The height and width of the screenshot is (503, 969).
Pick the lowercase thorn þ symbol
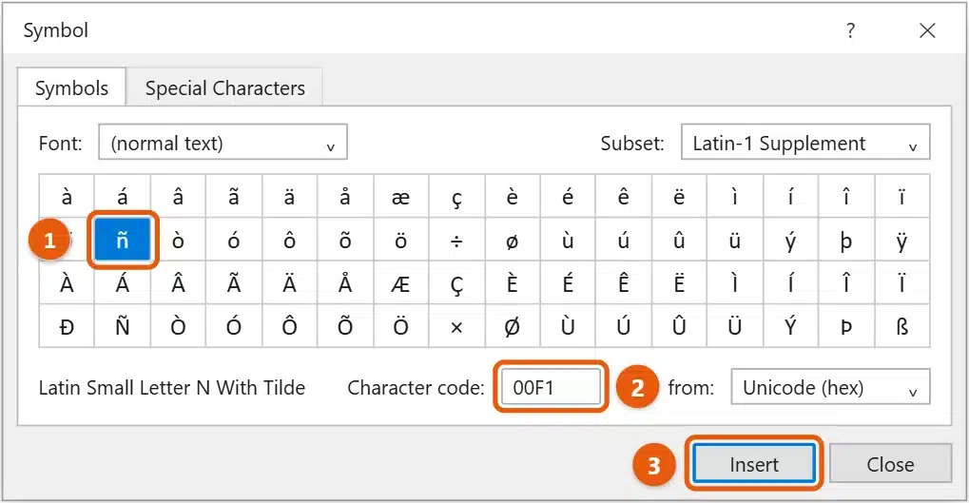(x=846, y=240)
